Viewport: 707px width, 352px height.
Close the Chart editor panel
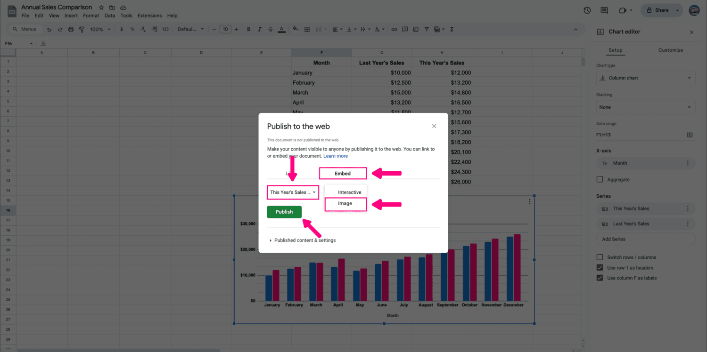(x=691, y=32)
